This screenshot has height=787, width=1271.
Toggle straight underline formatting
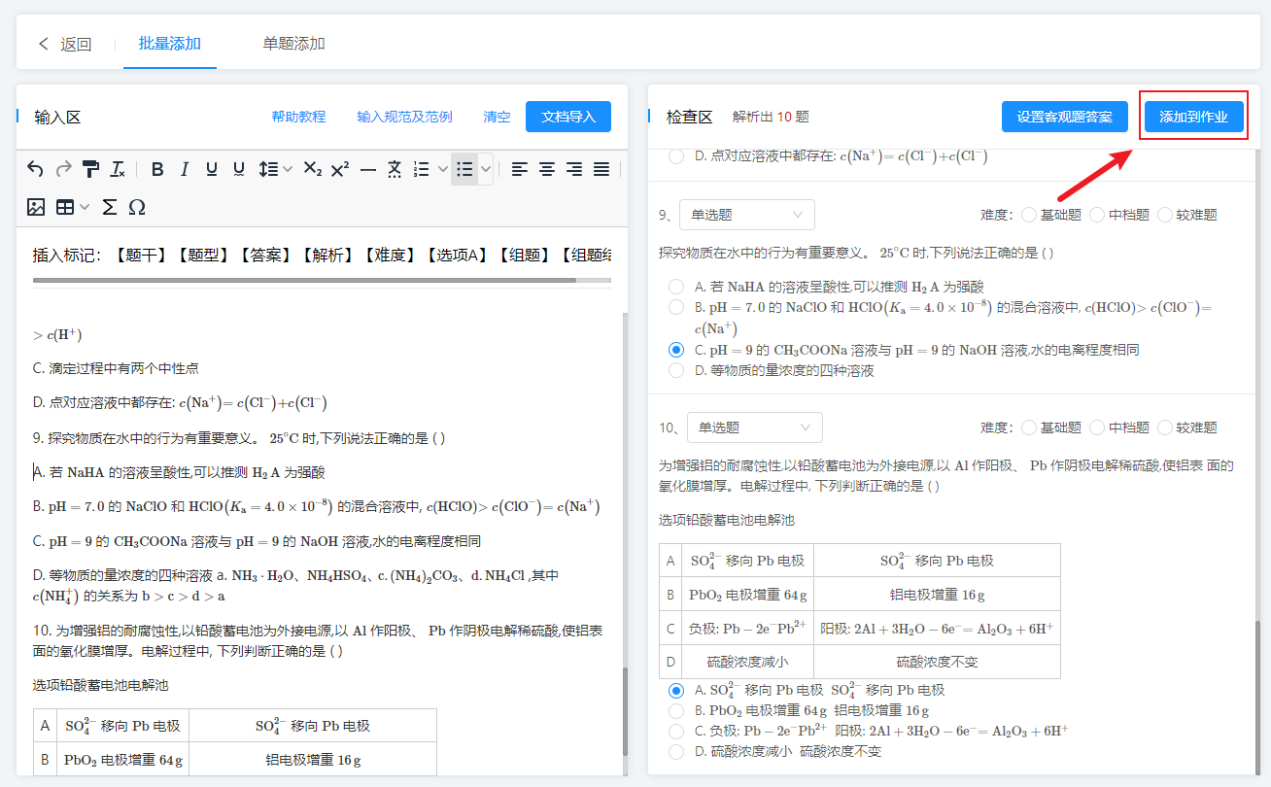pyautogui.click(x=212, y=169)
